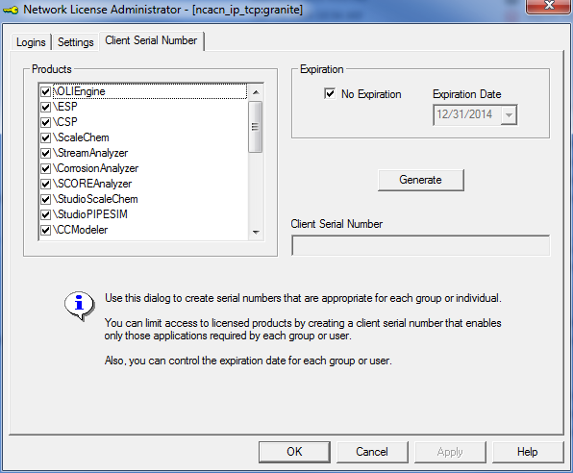Toggle the \StudioScaleChem checkbox
Viewport: 573px width, 473px height.
click(45, 199)
